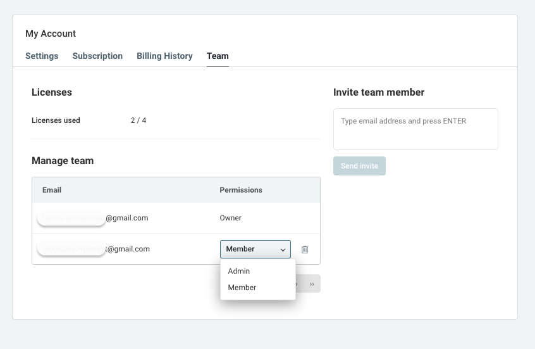
Task: Go to last page using double-chevron button
Action: tap(312, 284)
